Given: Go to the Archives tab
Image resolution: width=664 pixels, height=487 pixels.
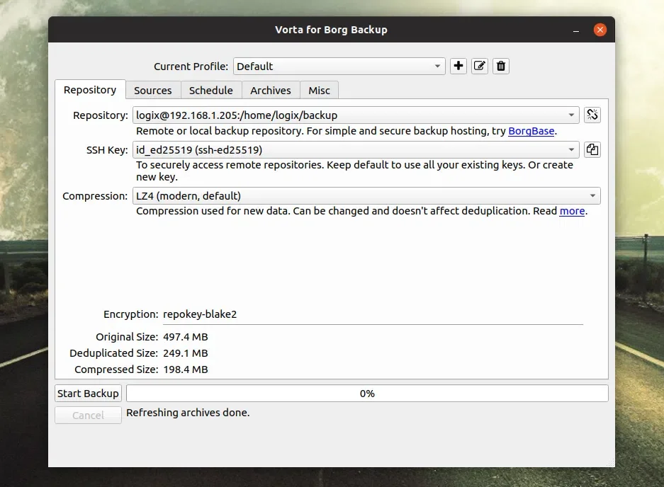Looking at the screenshot, I should pyautogui.click(x=271, y=91).
